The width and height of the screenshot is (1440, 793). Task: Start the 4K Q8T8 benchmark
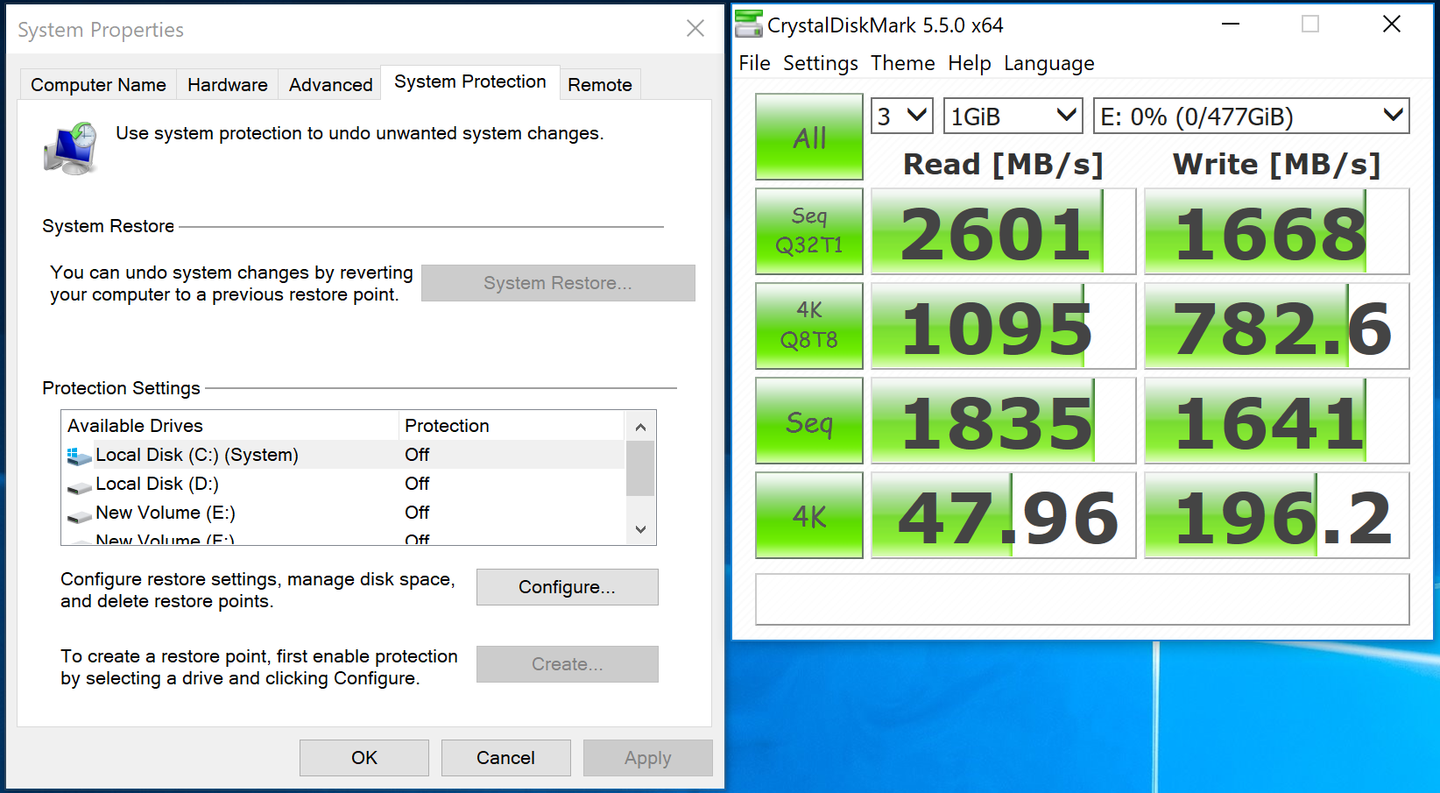click(809, 326)
